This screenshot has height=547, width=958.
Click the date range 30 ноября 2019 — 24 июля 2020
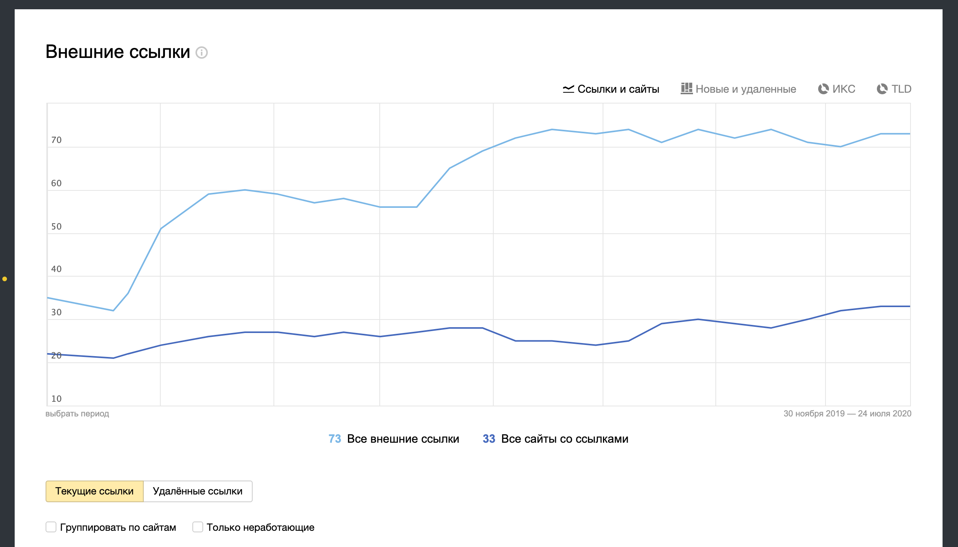coord(847,414)
